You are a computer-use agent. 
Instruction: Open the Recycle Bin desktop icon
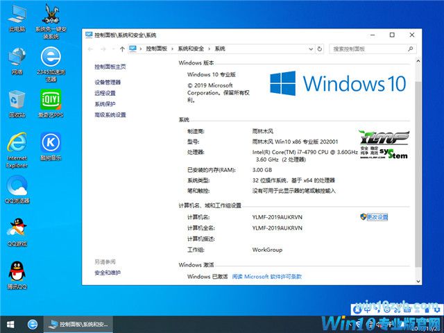click(17, 104)
